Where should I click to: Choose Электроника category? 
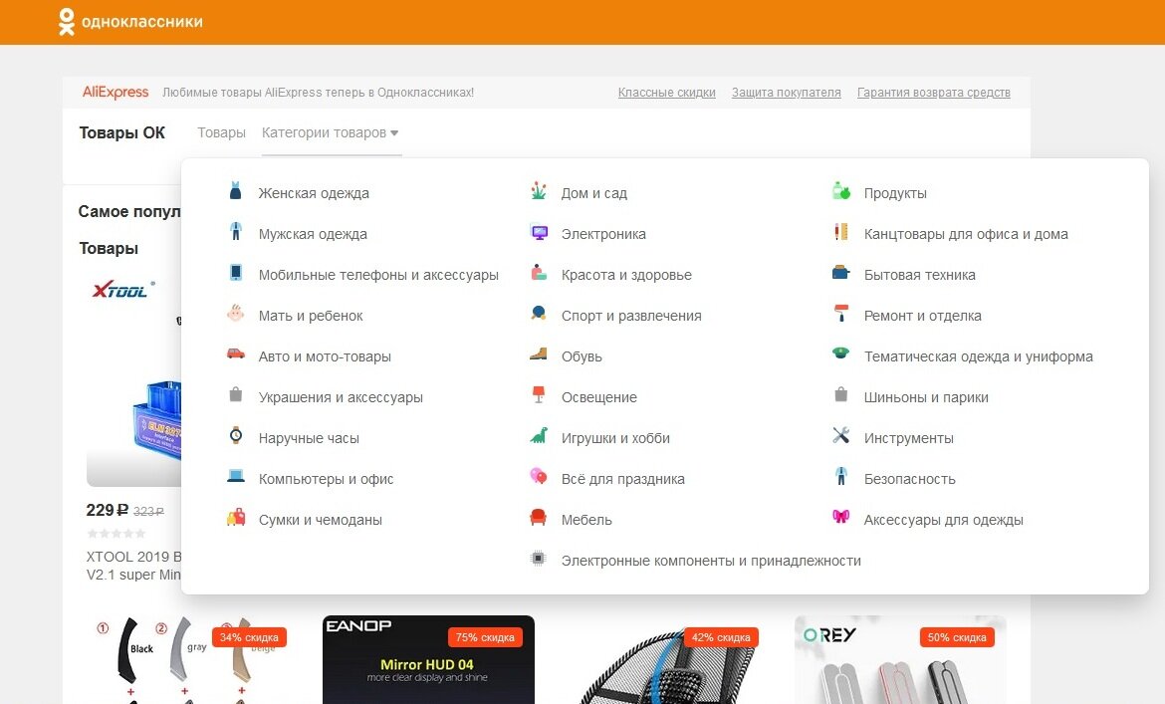[x=603, y=234]
